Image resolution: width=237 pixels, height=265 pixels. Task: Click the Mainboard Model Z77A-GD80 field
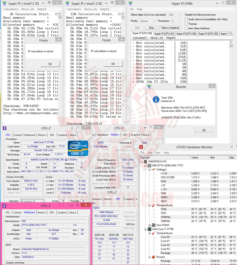[42, 225]
